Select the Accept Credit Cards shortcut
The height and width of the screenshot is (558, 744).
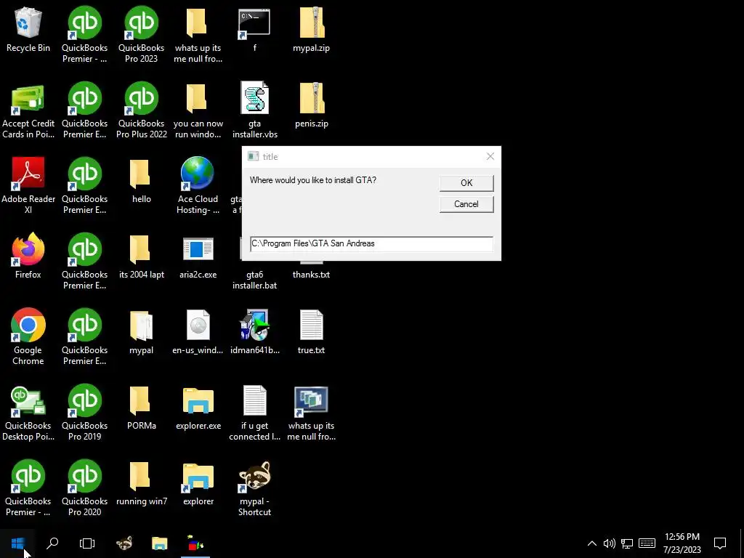point(28,112)
